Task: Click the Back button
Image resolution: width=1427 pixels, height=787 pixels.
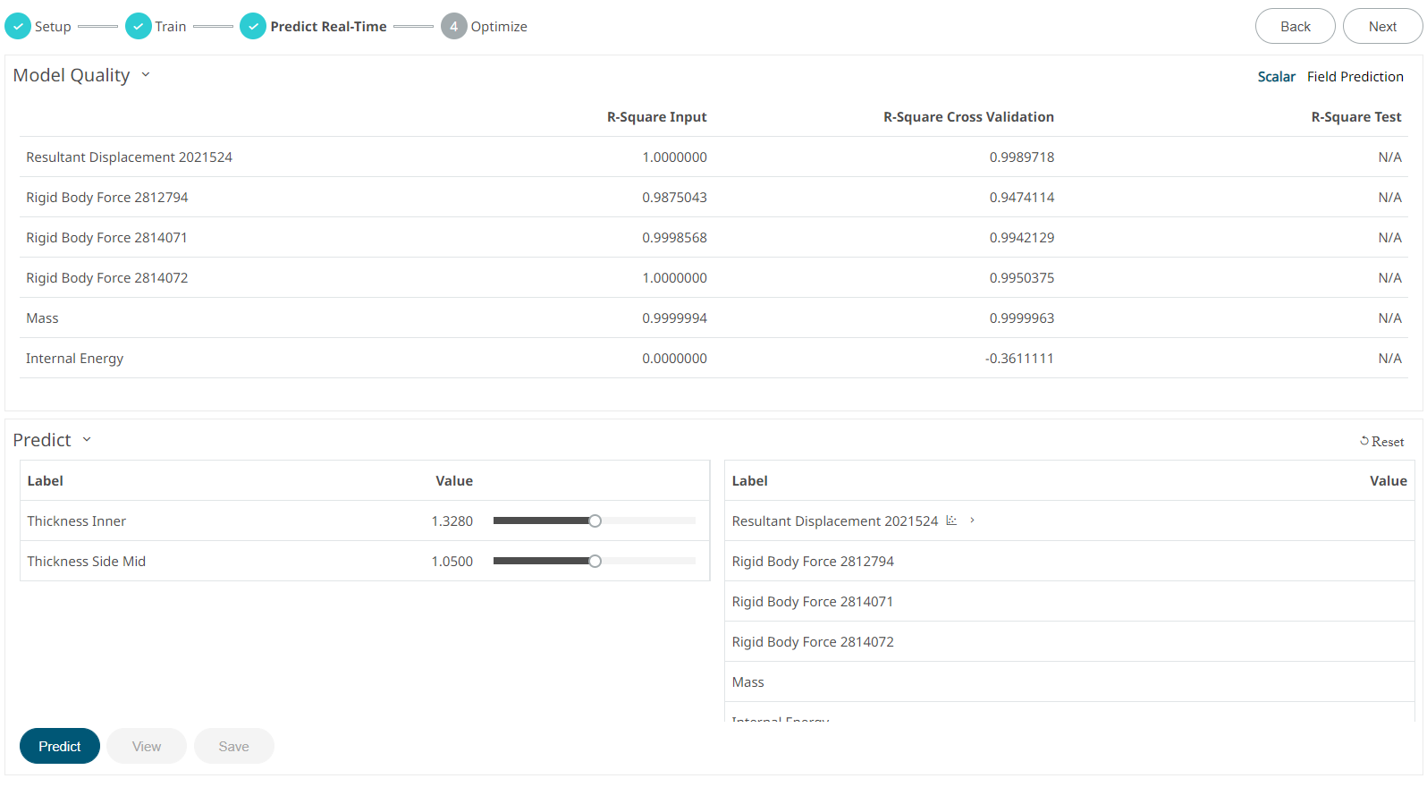Action: tap(1295, 27)
